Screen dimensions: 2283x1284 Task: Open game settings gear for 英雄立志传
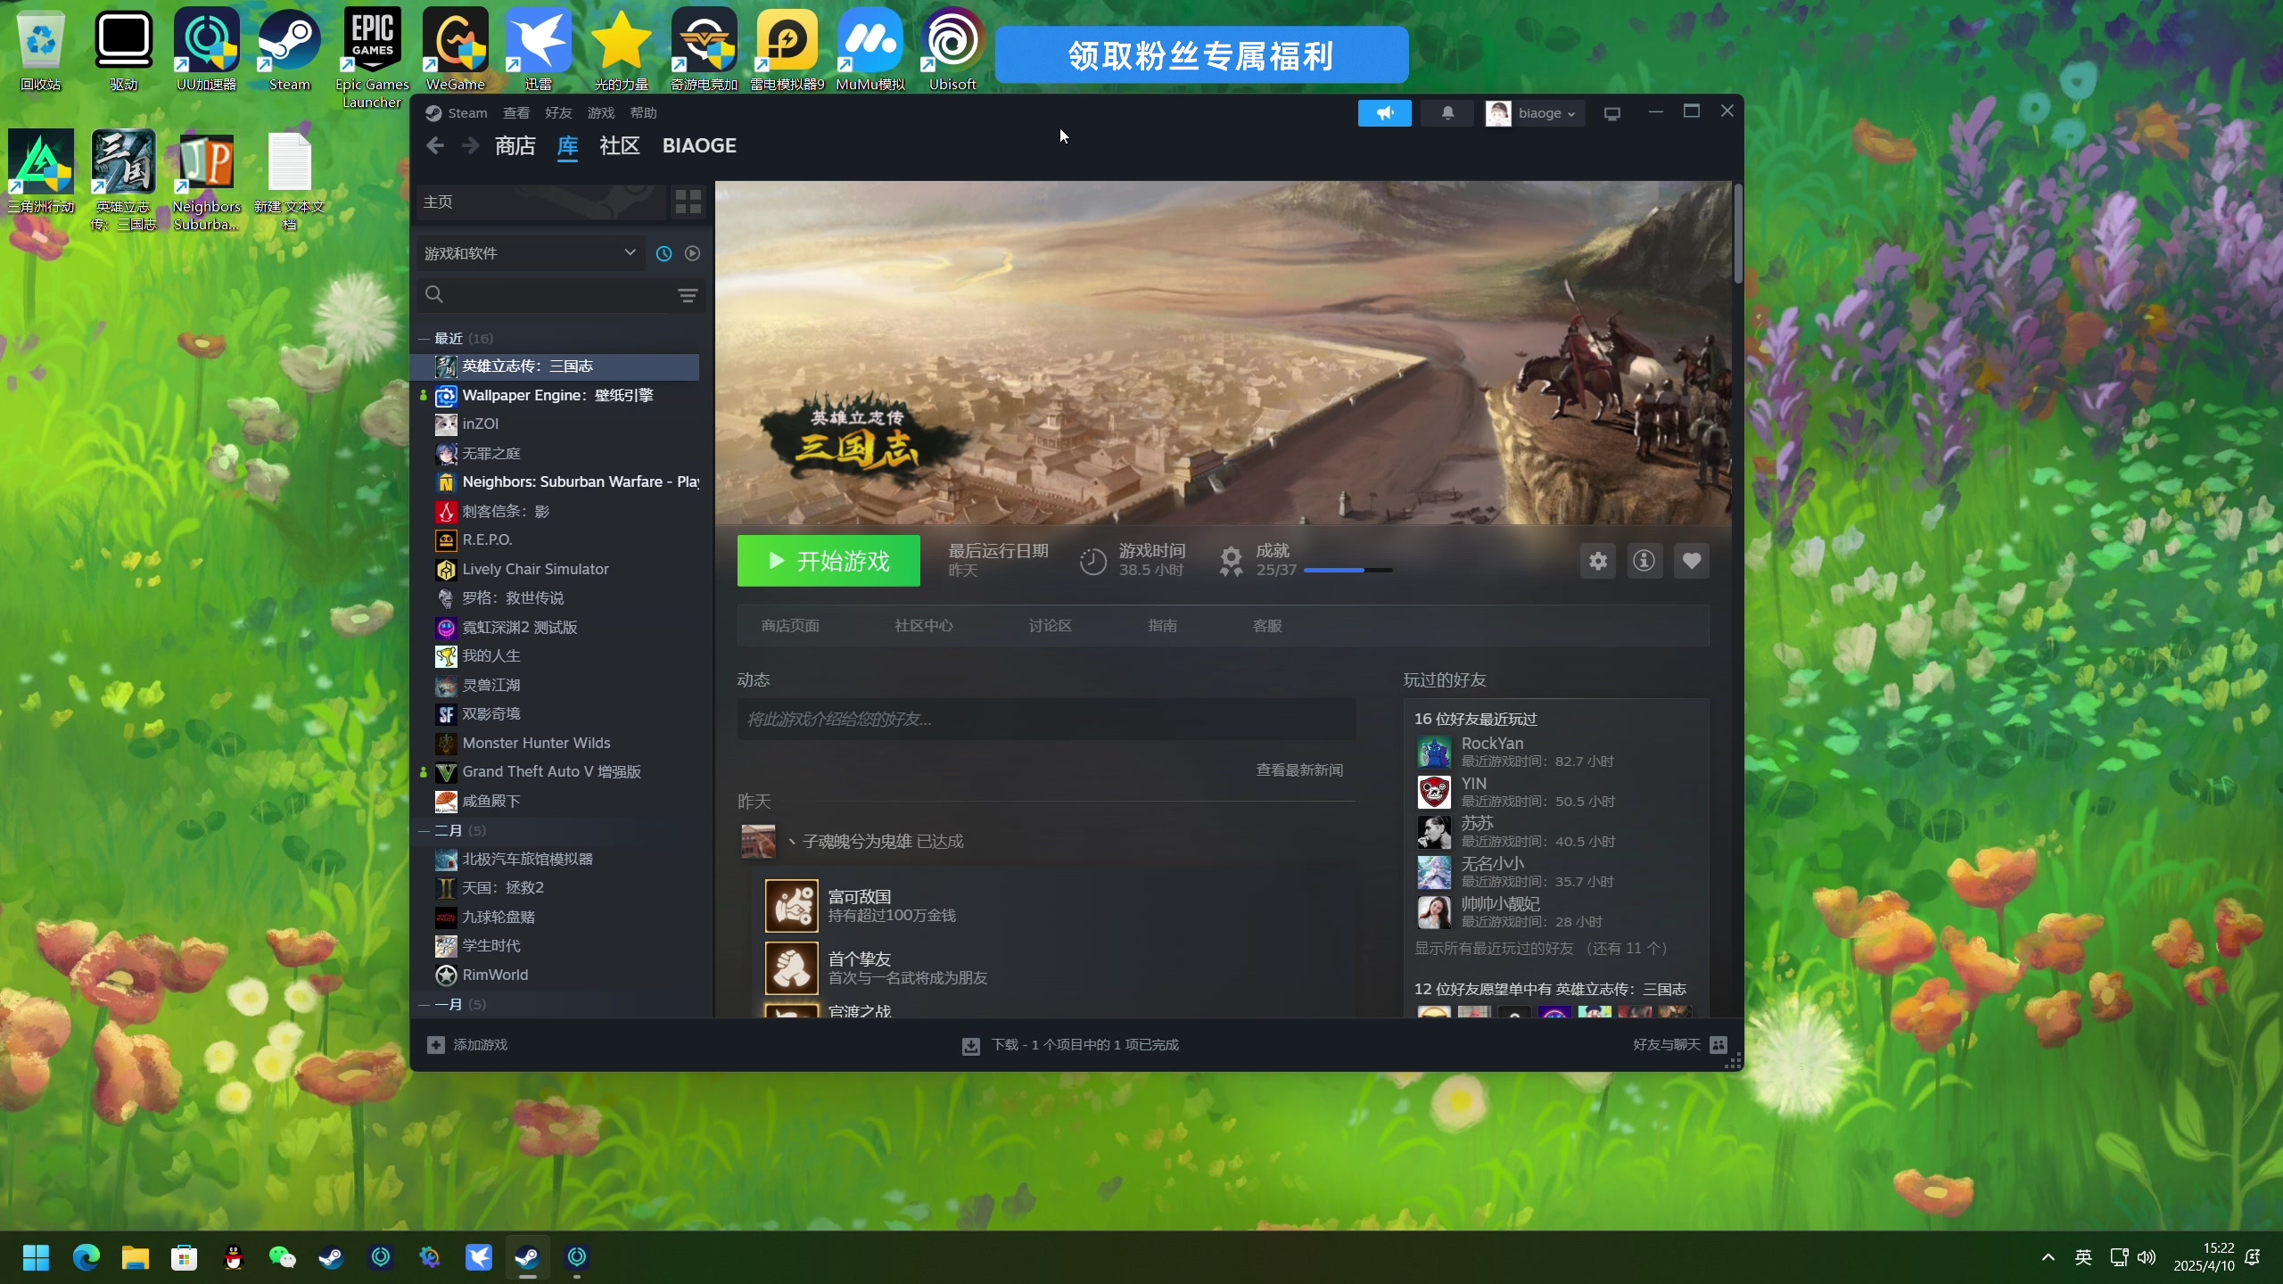(1597, 561)
